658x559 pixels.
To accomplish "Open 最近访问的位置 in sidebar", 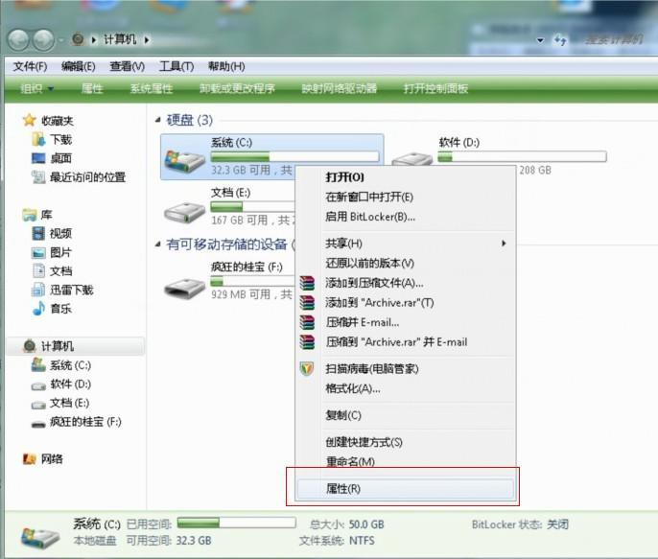I will [x=79, y=177].
